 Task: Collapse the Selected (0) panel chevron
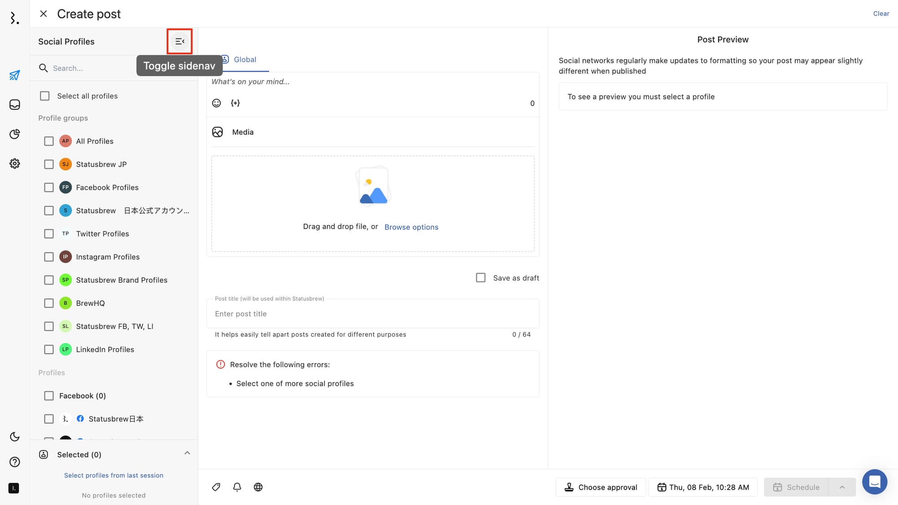pyautogui.click(x=187, y=453)
